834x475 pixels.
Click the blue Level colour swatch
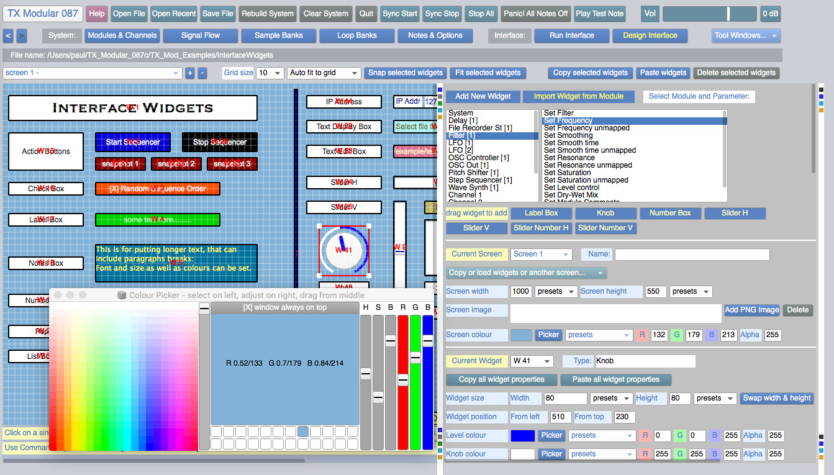point(522,436)
